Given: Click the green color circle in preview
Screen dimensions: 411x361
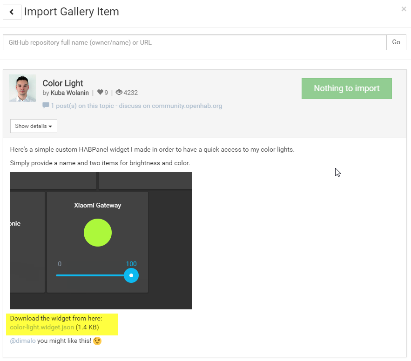Looking at the screenshot, I should [98, 233].
